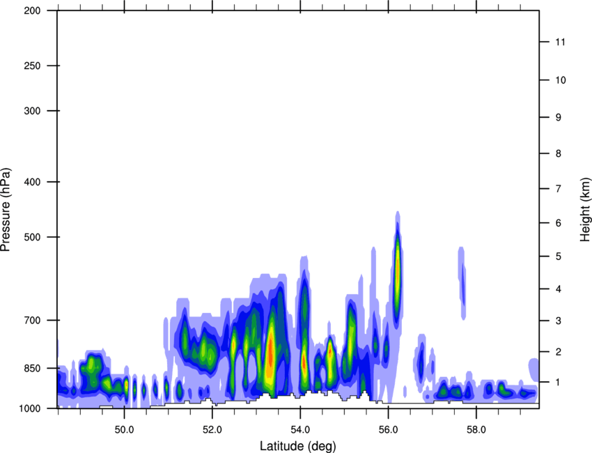Viewport: 592px width, 453px height.
Task: Click the 'Height (km)' axis title
Action: [585, 210]
